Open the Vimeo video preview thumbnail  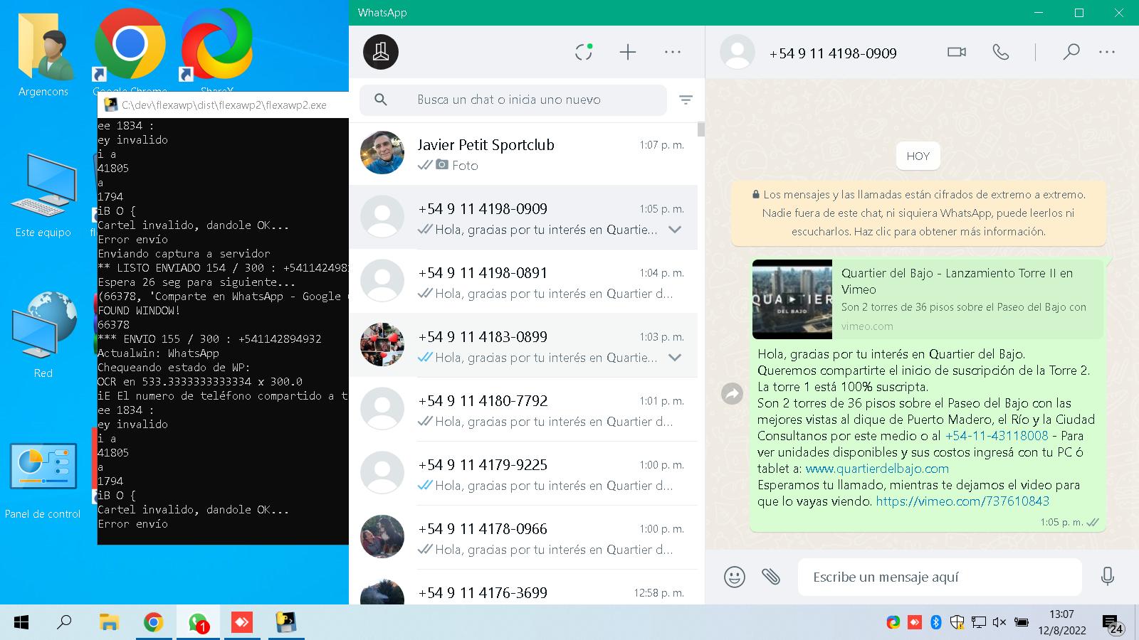(x=792, y=299)
